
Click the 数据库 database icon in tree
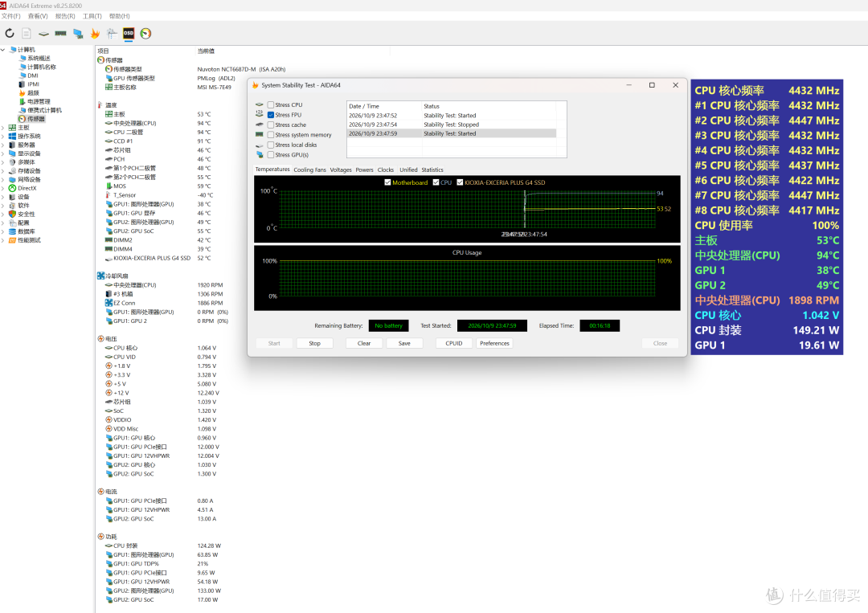(x=12, y=231)
